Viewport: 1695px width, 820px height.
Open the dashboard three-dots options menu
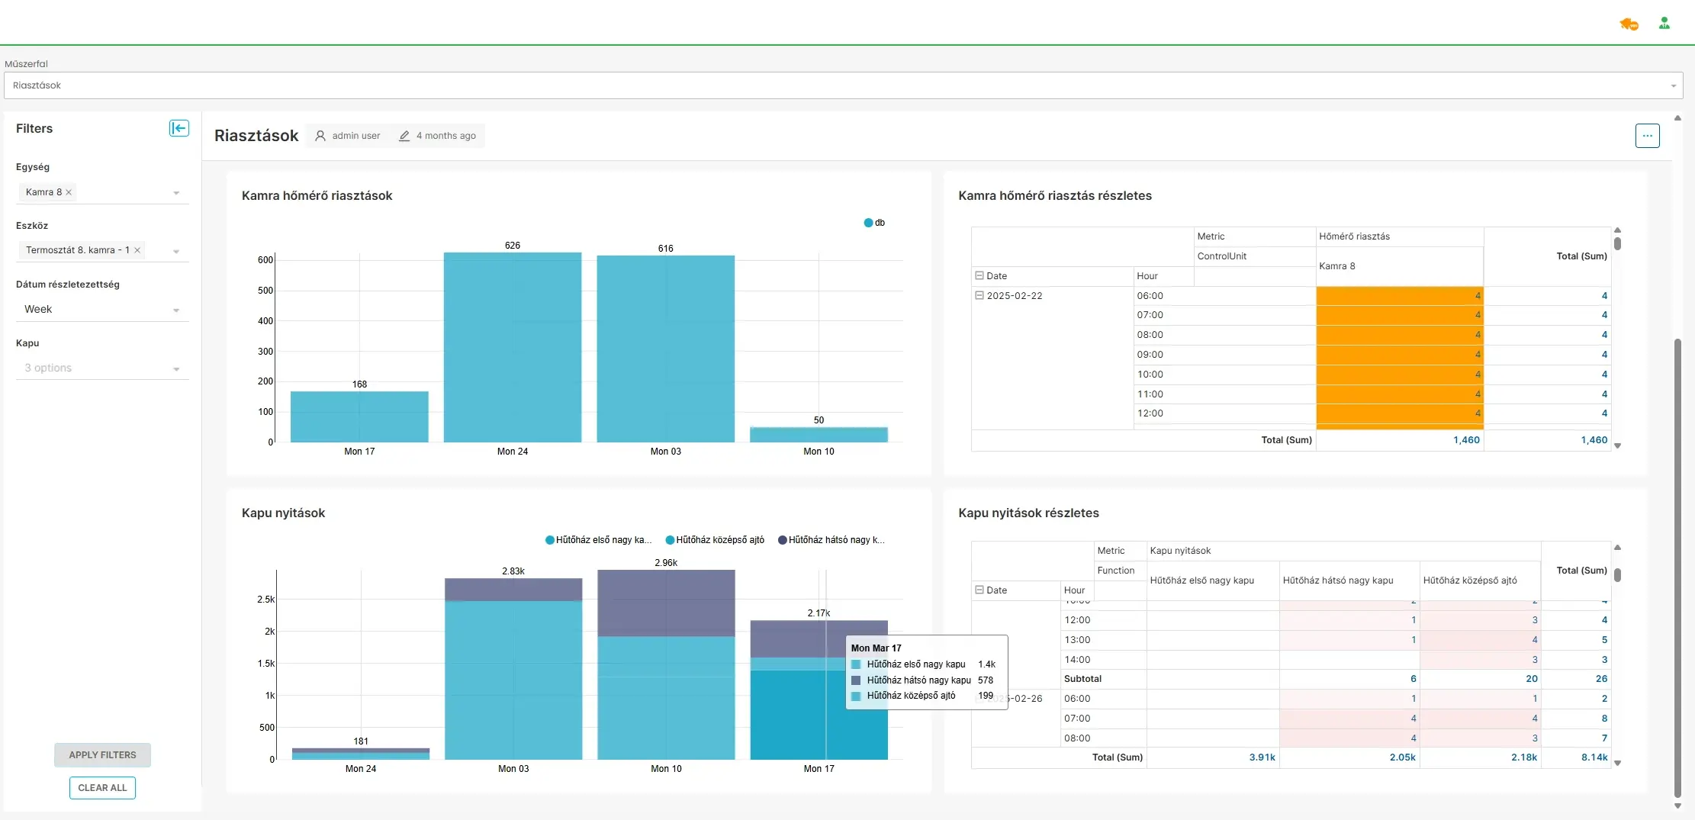(1647, 136)
